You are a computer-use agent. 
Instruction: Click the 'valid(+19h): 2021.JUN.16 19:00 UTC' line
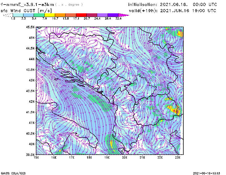173,11
